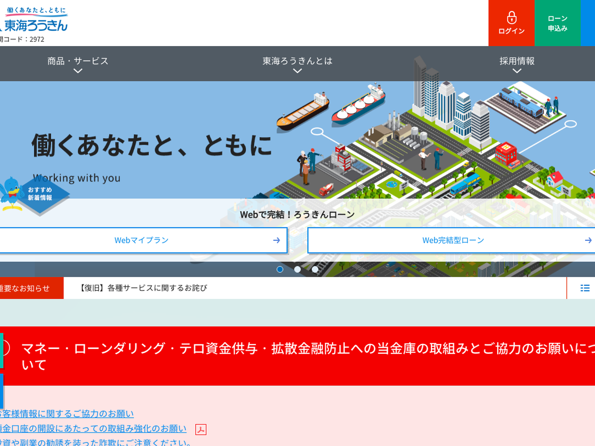Open the Web完結型ローン link
This screenshot has height=446, width=595.
(452, 240)
